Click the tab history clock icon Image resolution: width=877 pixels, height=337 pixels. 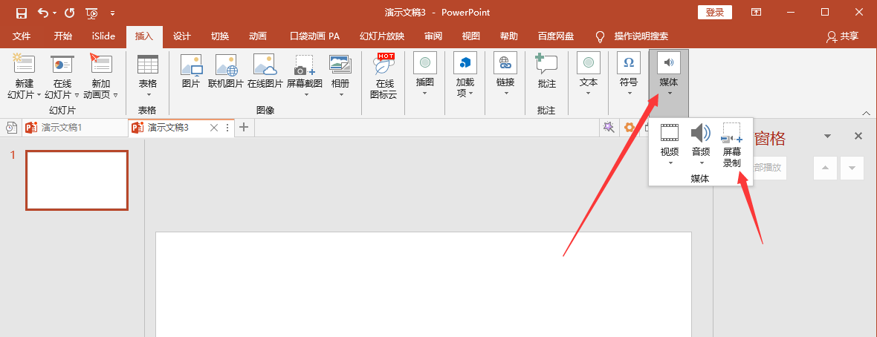10,128
